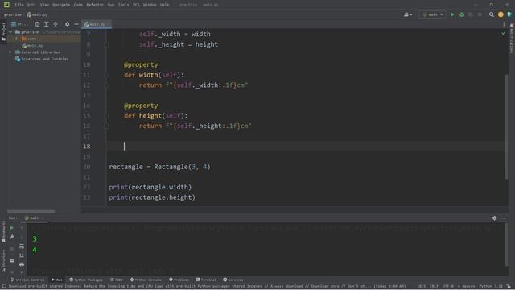Collapse the practice project root folder
515x290 pixels.
click(x=10, y=32)
